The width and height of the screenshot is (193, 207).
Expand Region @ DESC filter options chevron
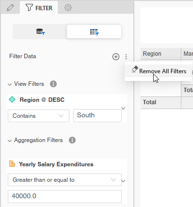123,108
